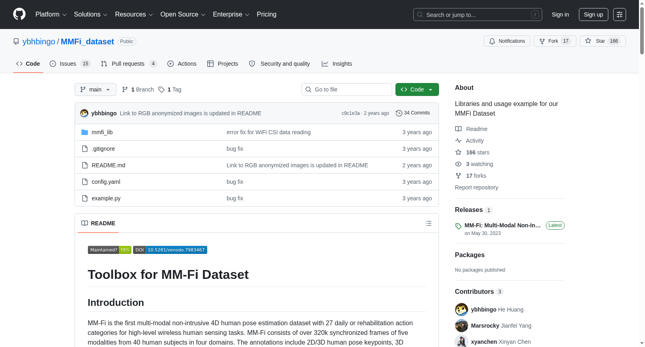Open the .gitignore file
Viewport: 645px width, 347px height.
[103, 149]
